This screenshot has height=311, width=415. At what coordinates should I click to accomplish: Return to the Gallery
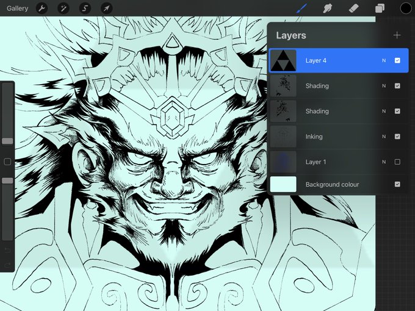17,9
